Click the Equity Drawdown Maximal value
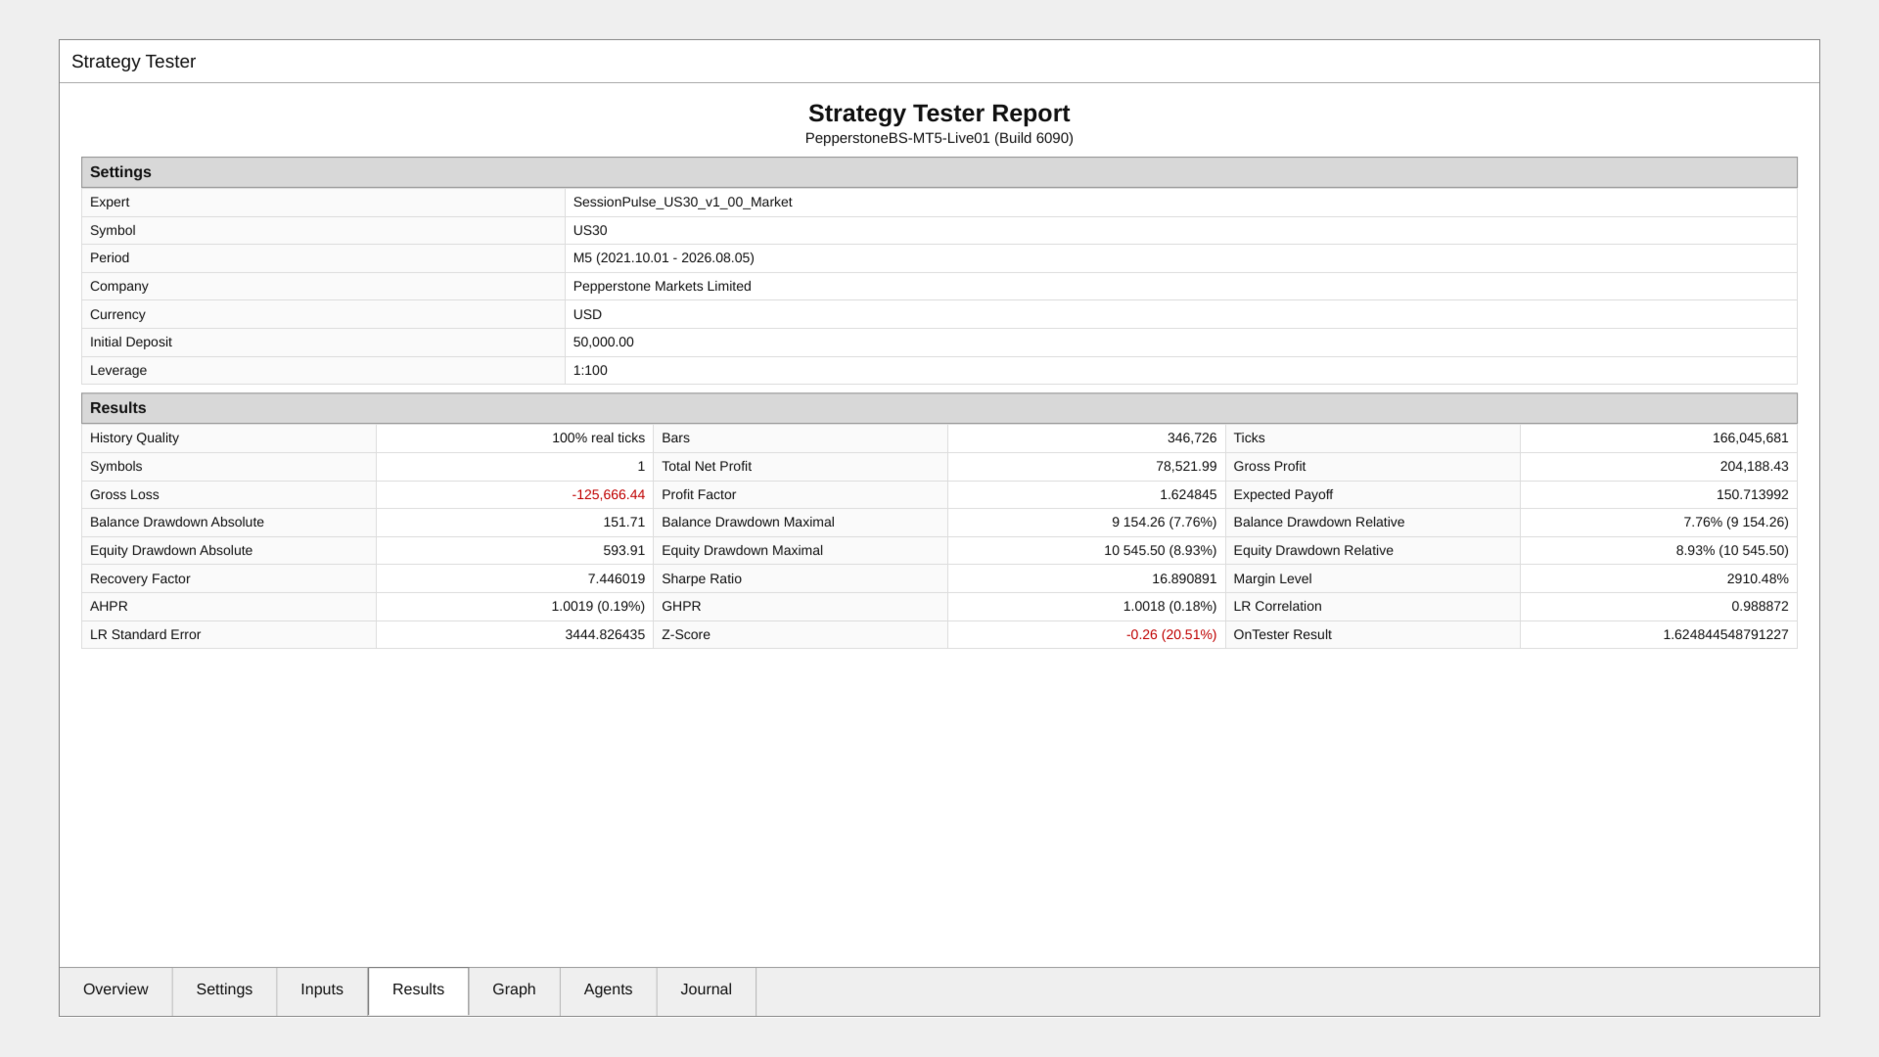Image resolution: width=1879 pixels, height=1057 pixels. pos(1160,551)
